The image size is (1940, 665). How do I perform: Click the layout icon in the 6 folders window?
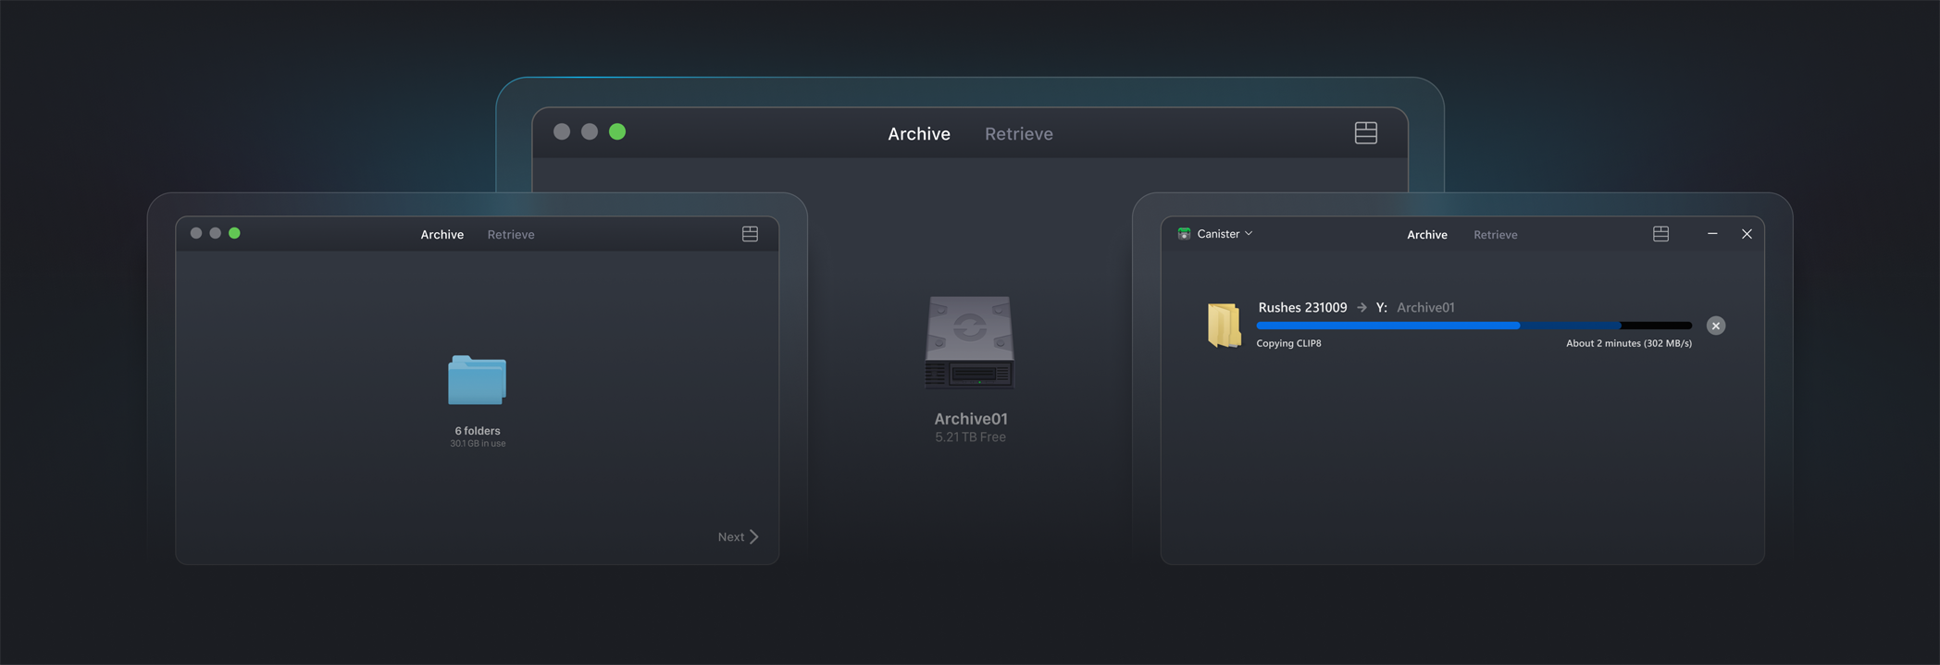[750, 234]
